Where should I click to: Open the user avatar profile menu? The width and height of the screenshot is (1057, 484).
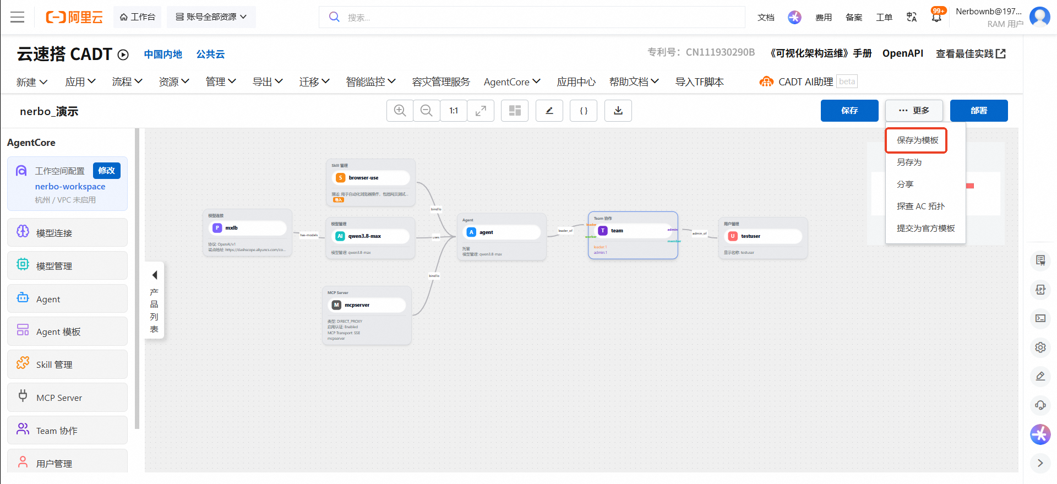click(1039, 17)
